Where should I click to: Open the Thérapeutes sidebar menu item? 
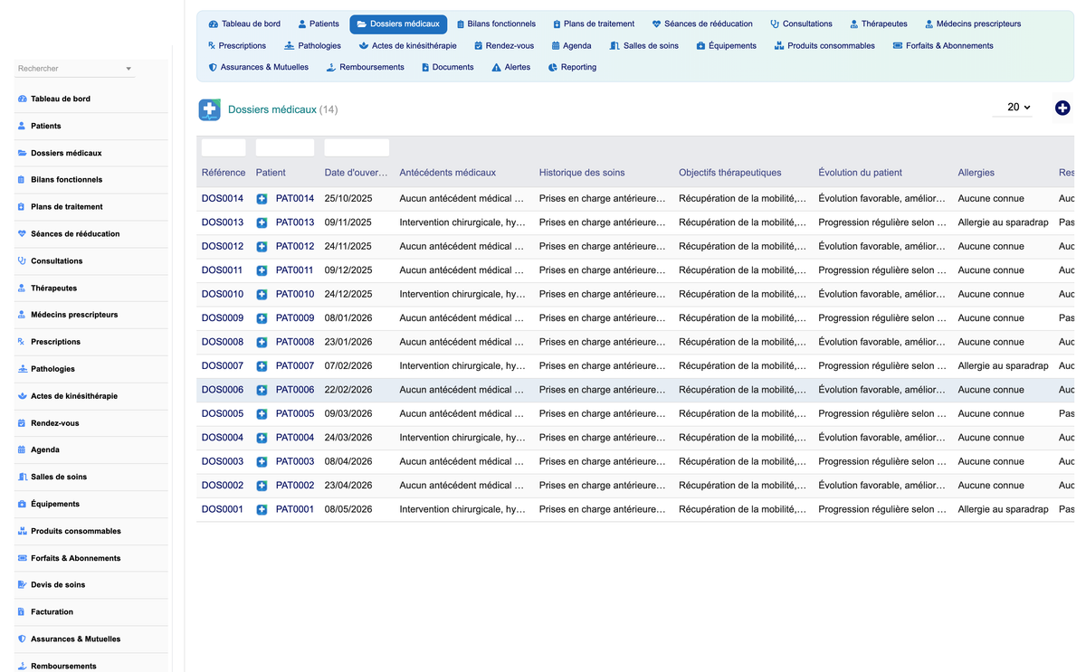[x=91, y=288]
